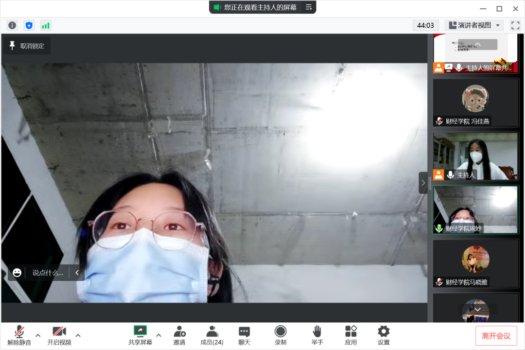The image size is (525, 350).
Task: Select the 主持人的屏幕共享 thumbnail
Action: coord(475,53)
